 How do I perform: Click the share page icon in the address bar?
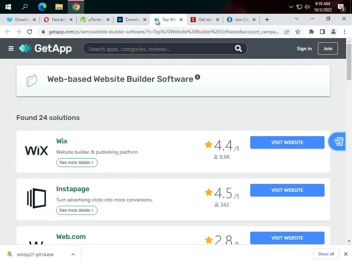[287, 32]
